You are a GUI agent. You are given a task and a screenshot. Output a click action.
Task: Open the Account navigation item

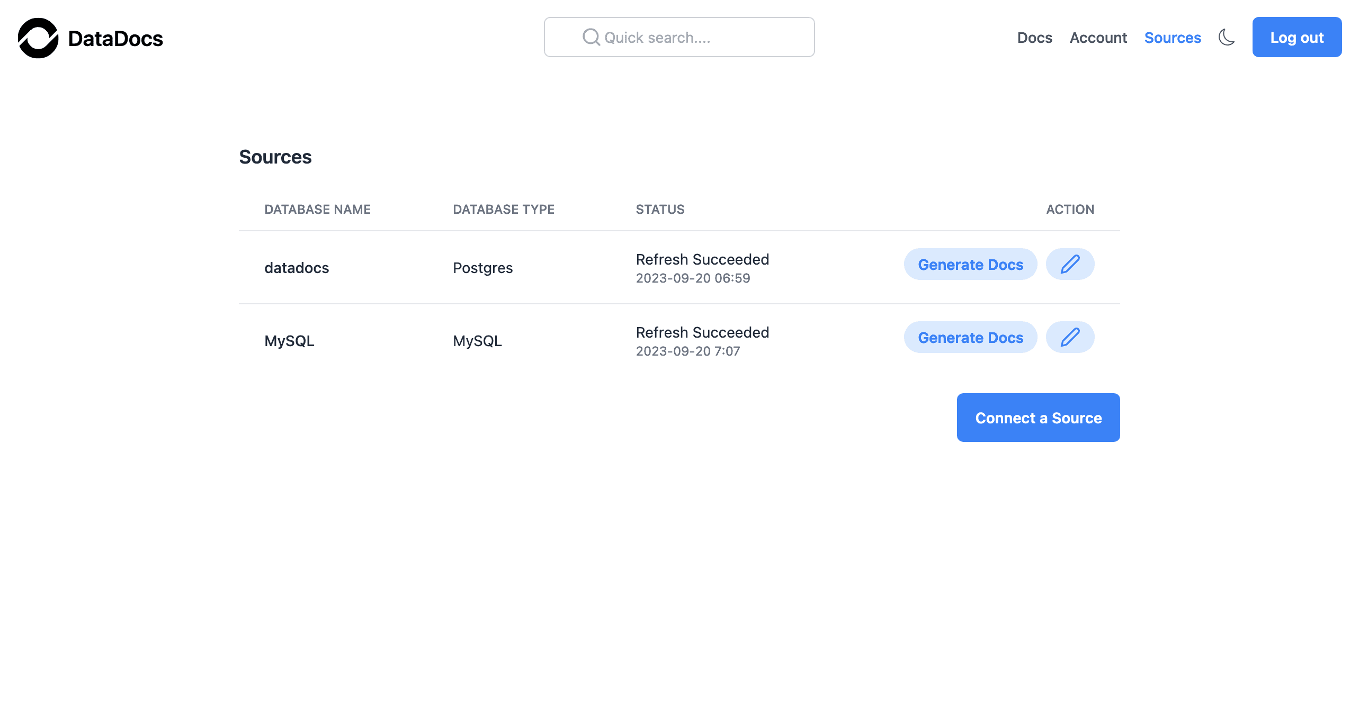coord(1098,37)
